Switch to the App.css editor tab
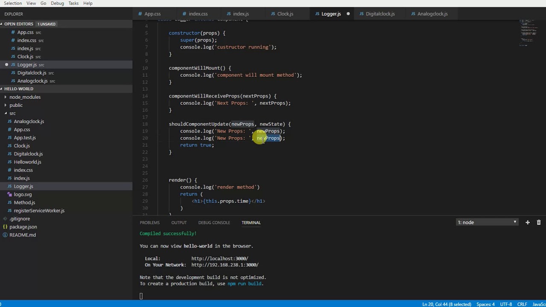546x307 pixels. (x=152, y=14)
